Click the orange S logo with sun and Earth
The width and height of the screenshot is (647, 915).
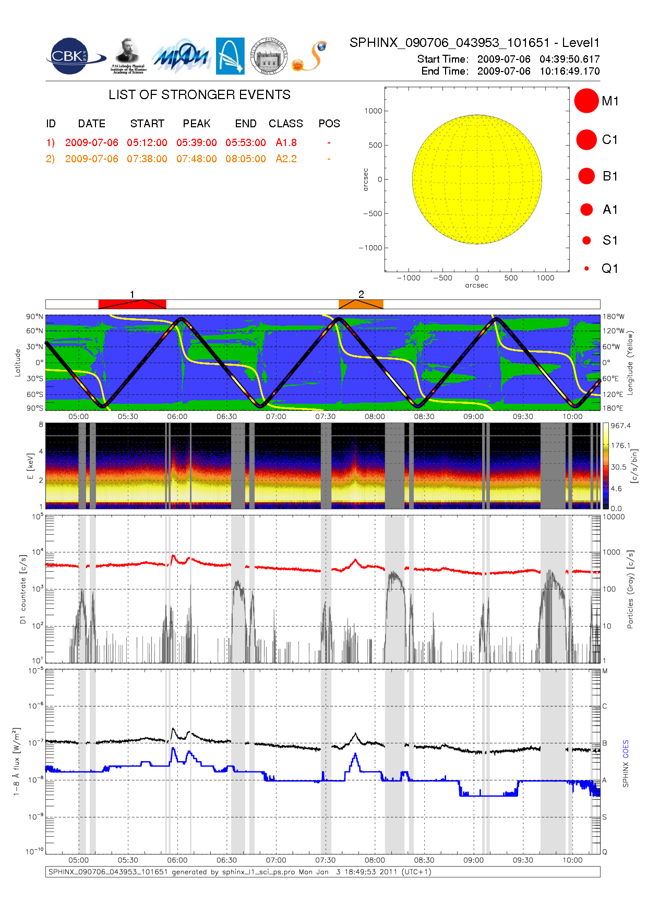click(310, 56)
